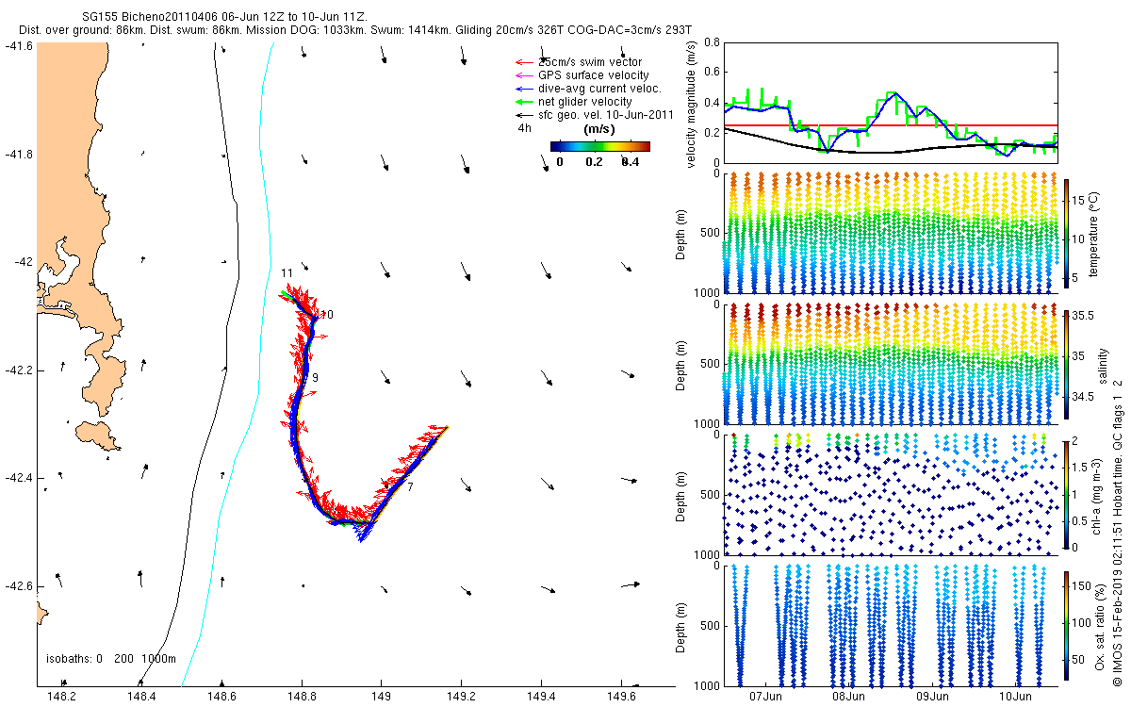Viewport: 1131px width, 707px height.
Task: Click the 'isobaths: 0 200 1000m' caption
Action: pos(111,658)
